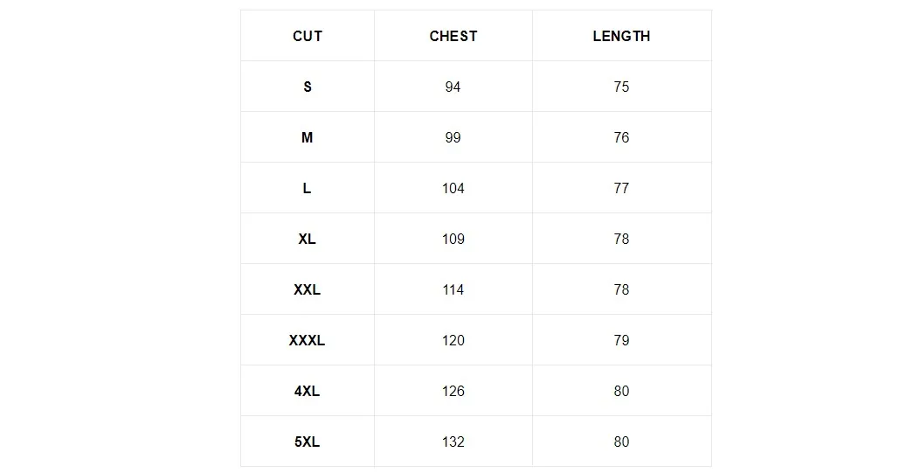This screenshot has height=473, width=913.
Task: Click chest value 120 in XXXL row
Action: coord(453,340)
